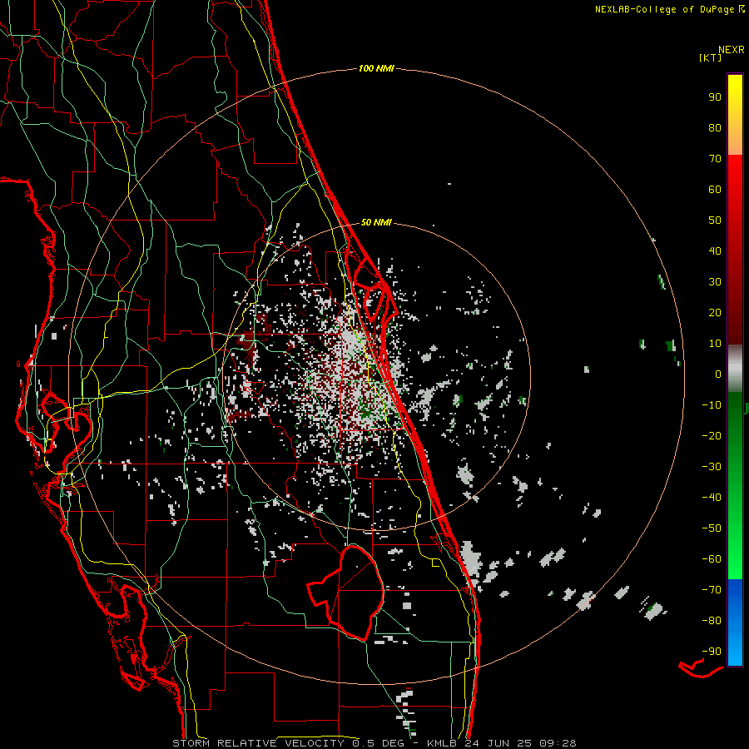Click the positive 50 scale label
749x749 pixels.
pyautogui.click(x=715, y=221)
